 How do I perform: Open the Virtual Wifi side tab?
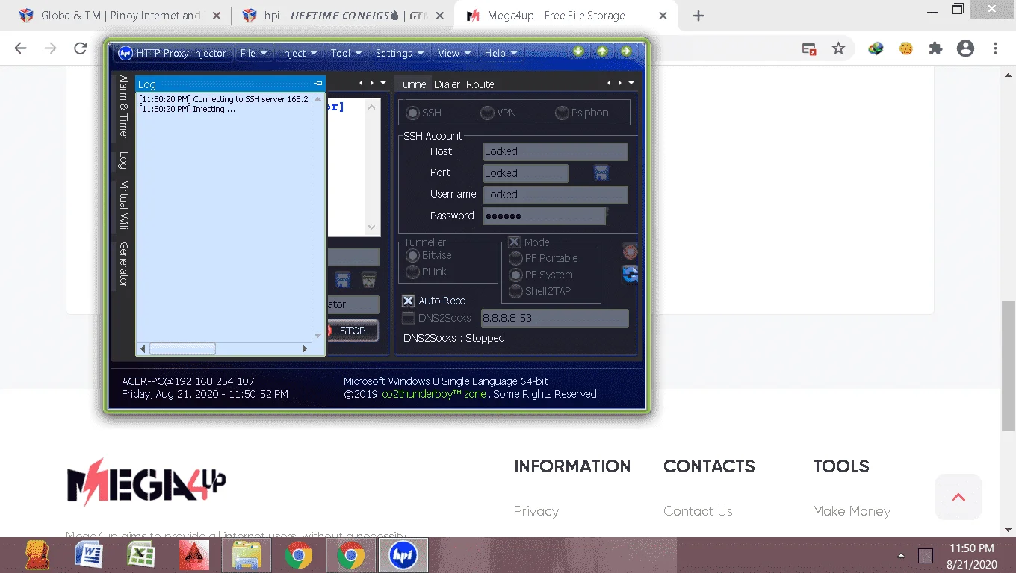pyautogui.click(x=123, y=205)
